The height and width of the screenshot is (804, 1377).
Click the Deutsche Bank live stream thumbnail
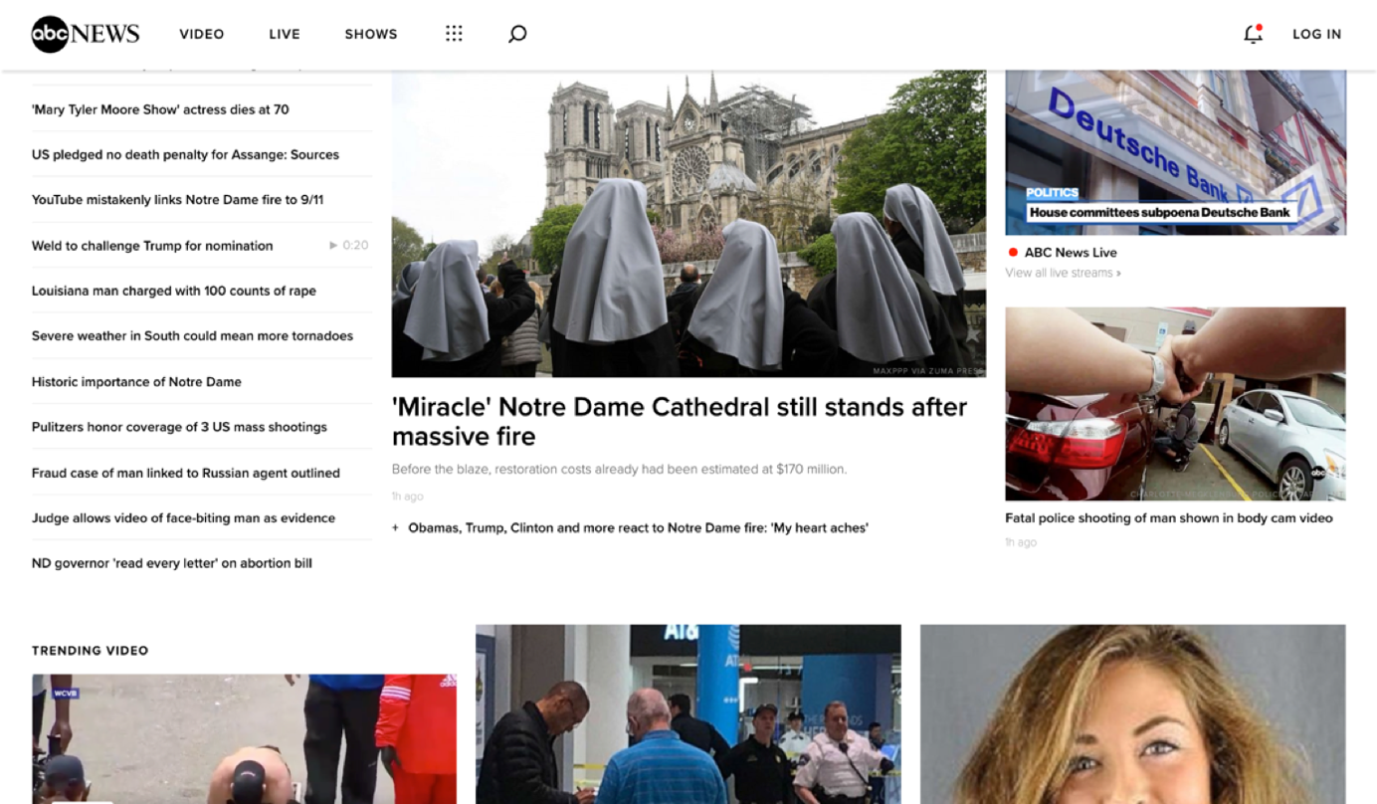(x=1175, y=151)
